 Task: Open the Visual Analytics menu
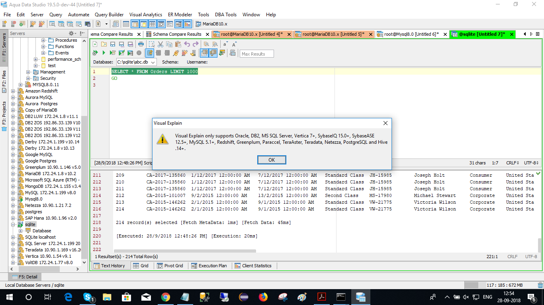(x=146, y=15)
